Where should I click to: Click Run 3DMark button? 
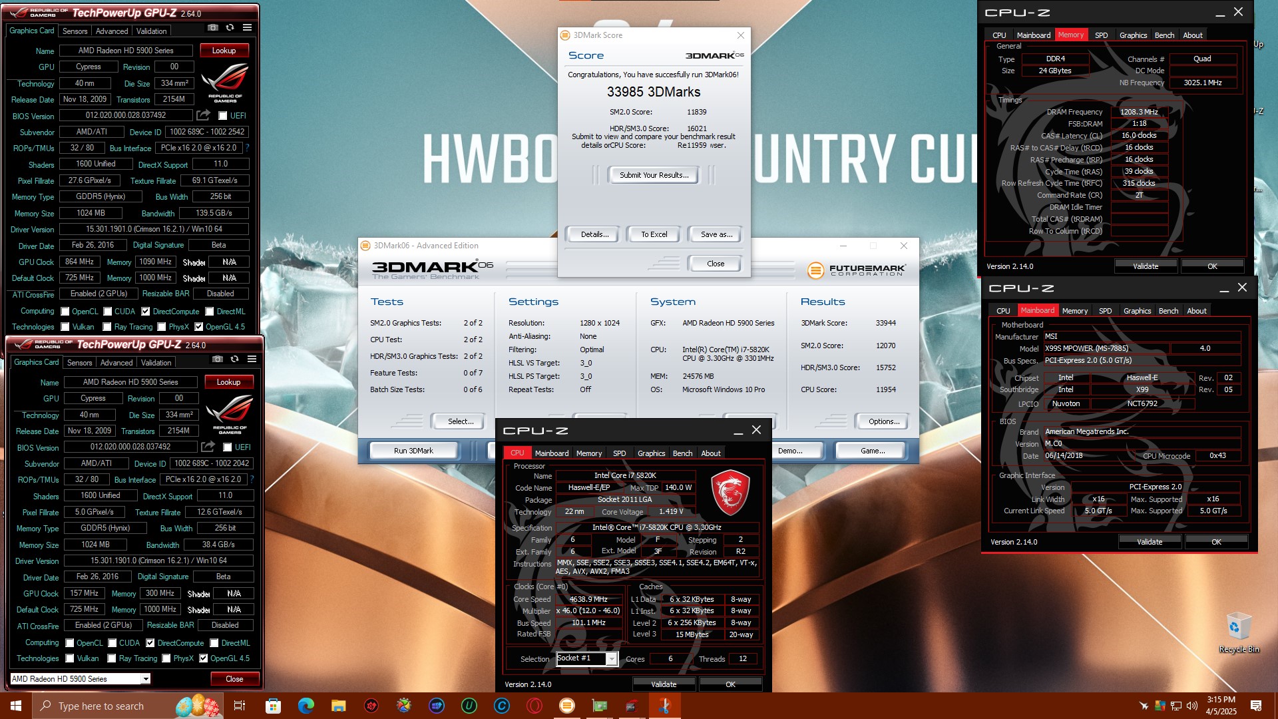click(413, 451)
